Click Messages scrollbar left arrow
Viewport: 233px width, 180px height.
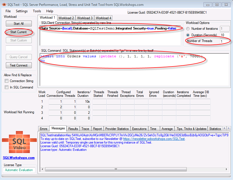tap(42, 169)
